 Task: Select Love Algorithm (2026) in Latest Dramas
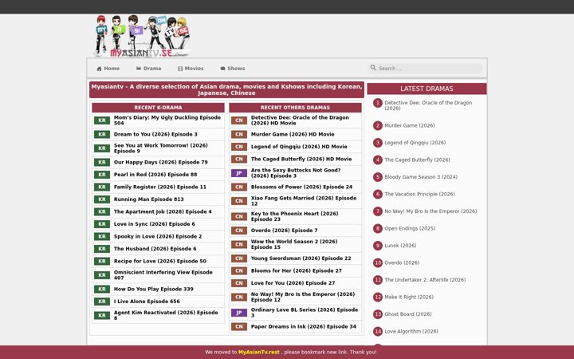(411, 332)
